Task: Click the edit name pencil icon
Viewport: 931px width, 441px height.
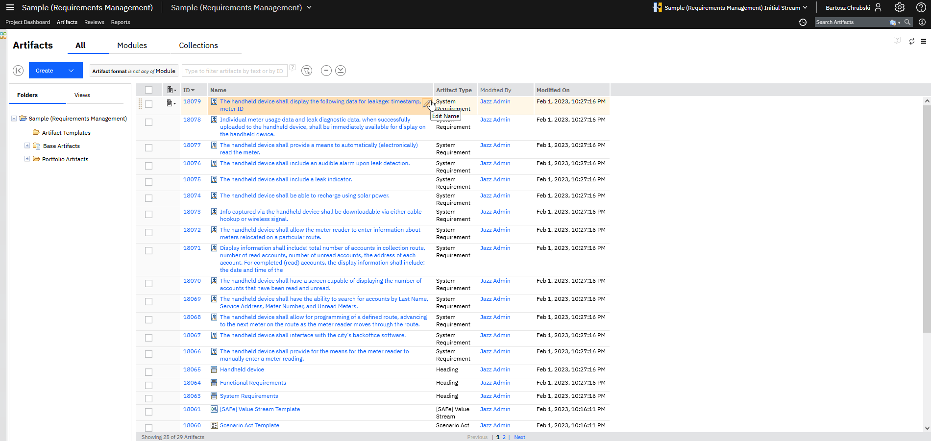Action: 427,103
